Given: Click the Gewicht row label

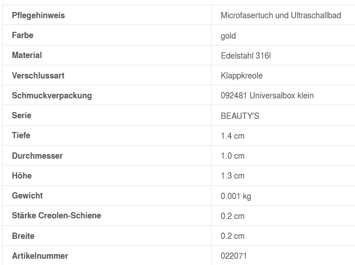Looking at the screenshot, I should 27,196.
